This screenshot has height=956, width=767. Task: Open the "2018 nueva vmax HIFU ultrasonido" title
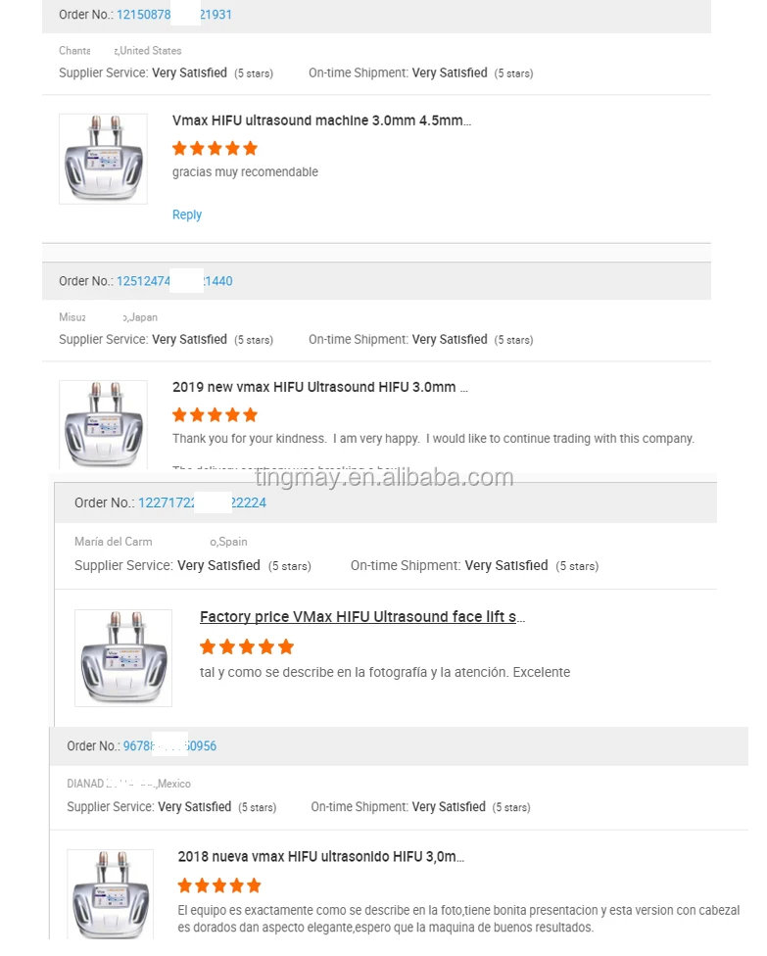pyautogui.click(x=320, y=857)
